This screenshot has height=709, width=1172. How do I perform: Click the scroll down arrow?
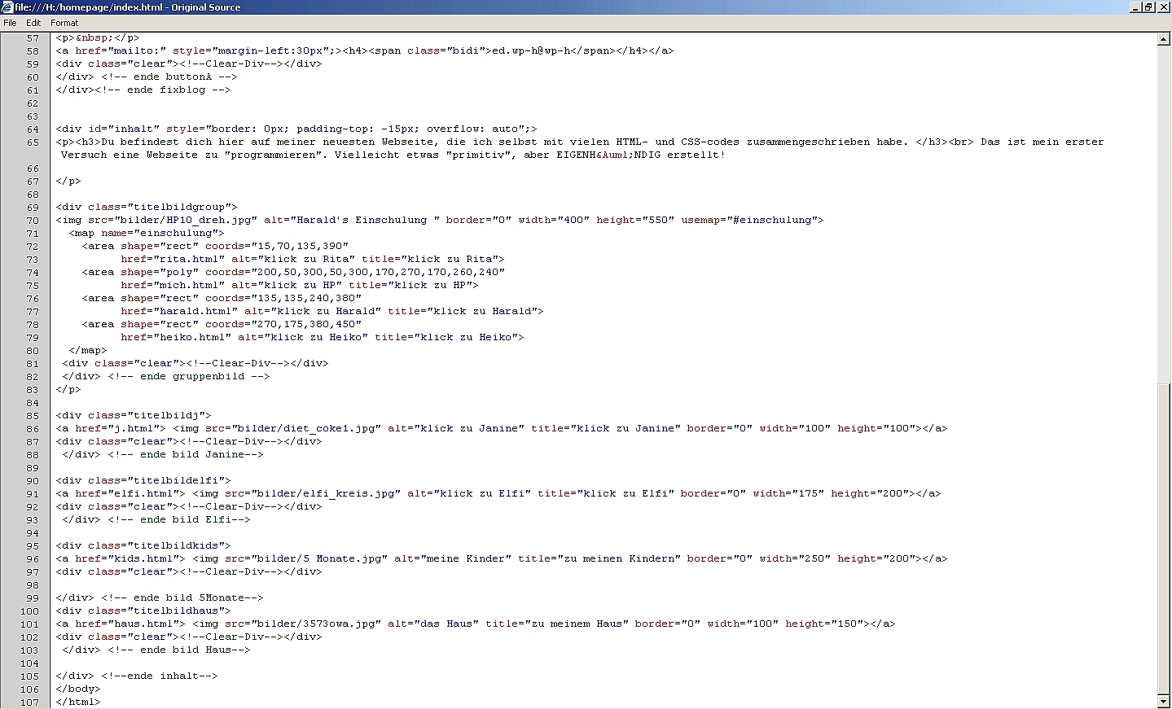coord(1164,701)
